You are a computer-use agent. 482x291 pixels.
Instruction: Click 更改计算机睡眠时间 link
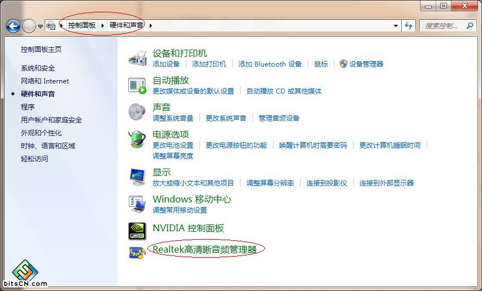point(390,145)
